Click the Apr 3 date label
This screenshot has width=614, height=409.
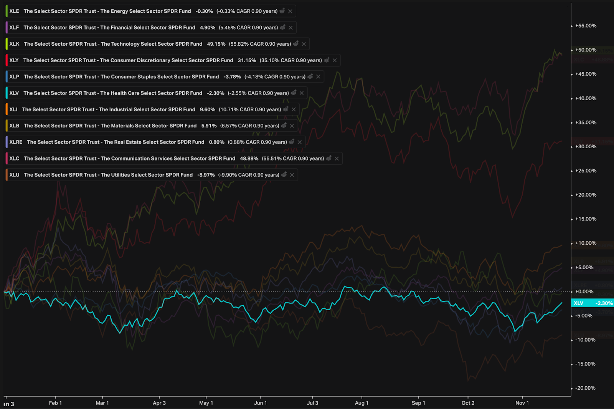tap(159, 403)
